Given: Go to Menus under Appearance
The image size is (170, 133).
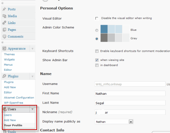Looking at the screenshot, I should coord(8,65).
